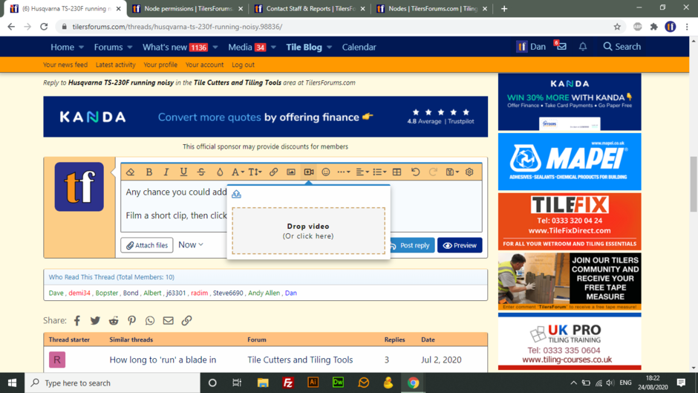Open the Font family dropdown
This screenshot has width=698, height=393.
click(238, 172)
